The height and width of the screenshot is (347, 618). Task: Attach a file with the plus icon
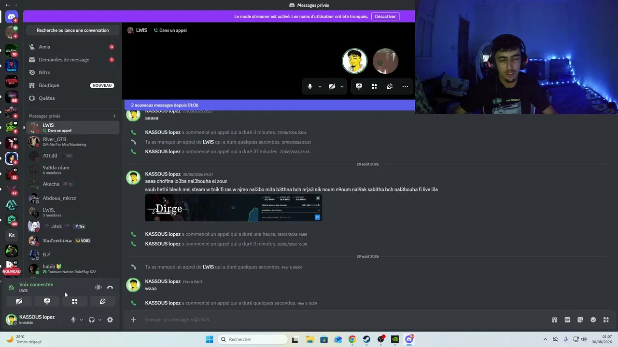click(134, 320)
